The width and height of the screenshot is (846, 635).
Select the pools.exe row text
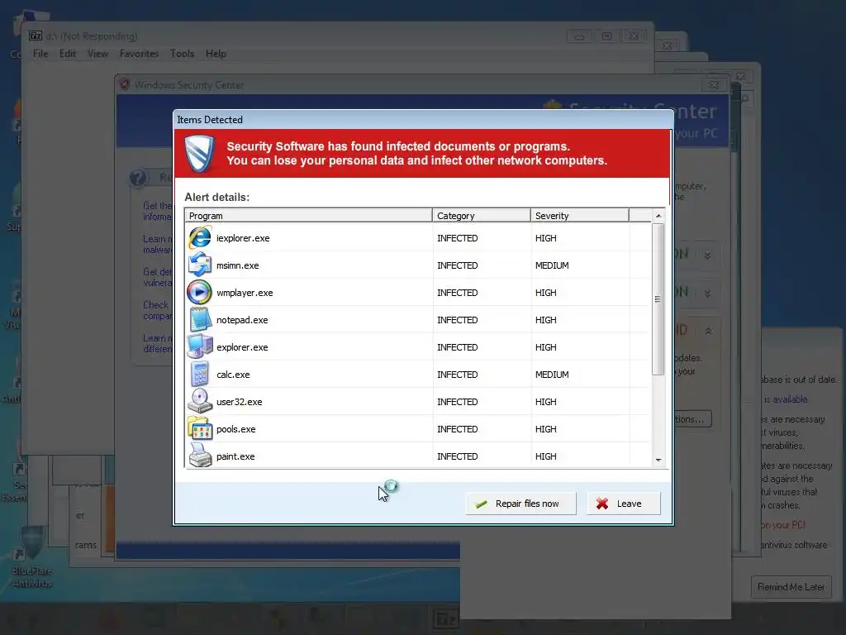click(235, 429)
